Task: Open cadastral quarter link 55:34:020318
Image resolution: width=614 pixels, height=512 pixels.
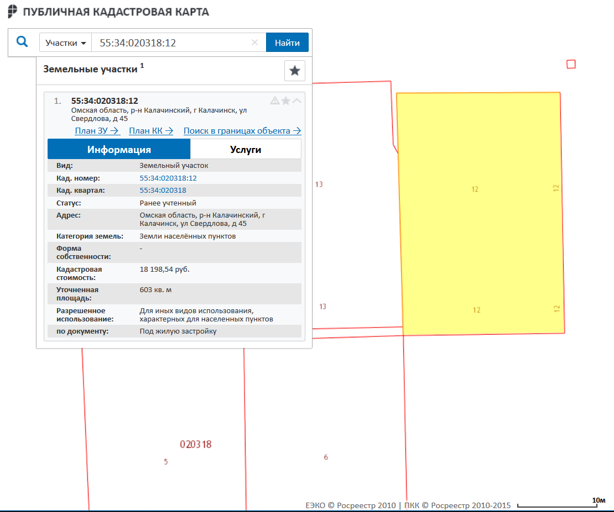Action: click(x=163, y=191)
